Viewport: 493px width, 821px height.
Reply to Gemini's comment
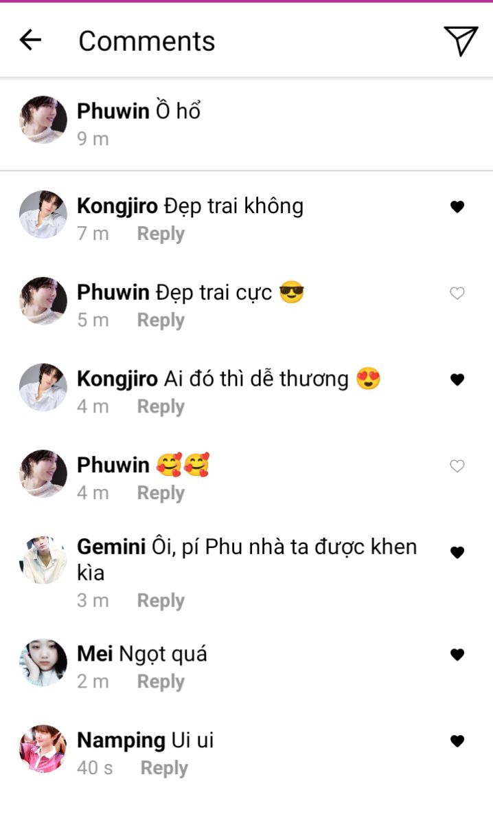(161, 601)
